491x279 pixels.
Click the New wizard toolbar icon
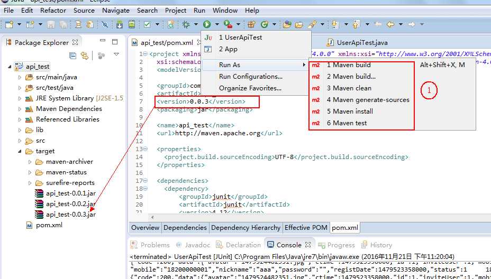click(9, 24)
